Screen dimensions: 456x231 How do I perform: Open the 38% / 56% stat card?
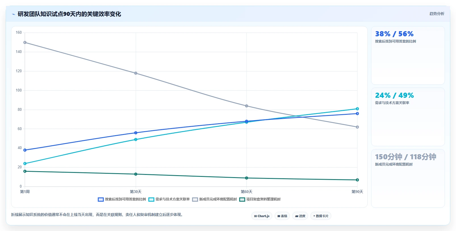(408, 56)
